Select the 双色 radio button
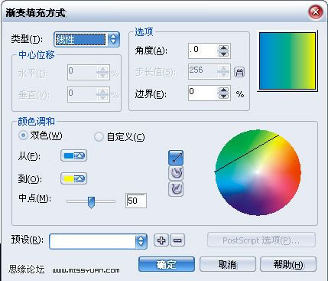Viewport: 328px width, 281px height. [x=23, y=136]
